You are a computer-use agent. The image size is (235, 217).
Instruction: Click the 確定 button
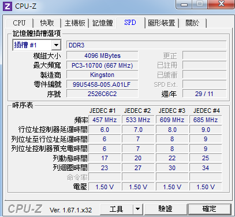point(210,209)
